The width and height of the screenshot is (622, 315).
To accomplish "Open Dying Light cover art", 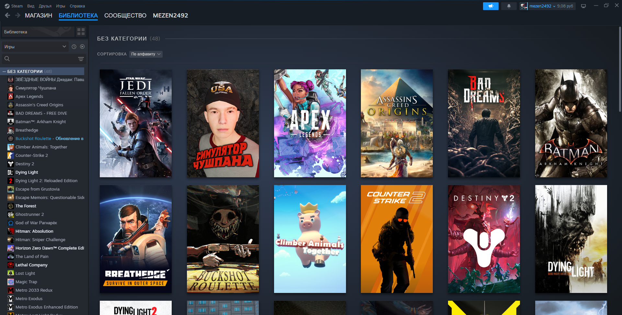I will click(x=571, y=239).
